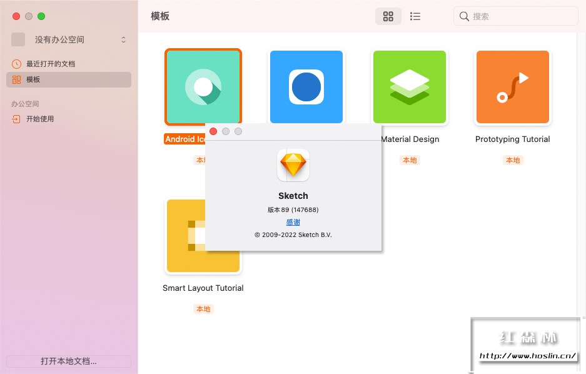Click the green zoom button of main window
The image size is (586, 374).
[x=41, y=16]
